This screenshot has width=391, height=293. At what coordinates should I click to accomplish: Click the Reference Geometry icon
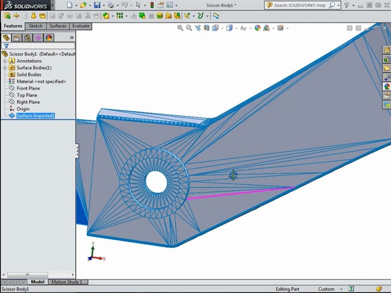click(x=187, y=16)
